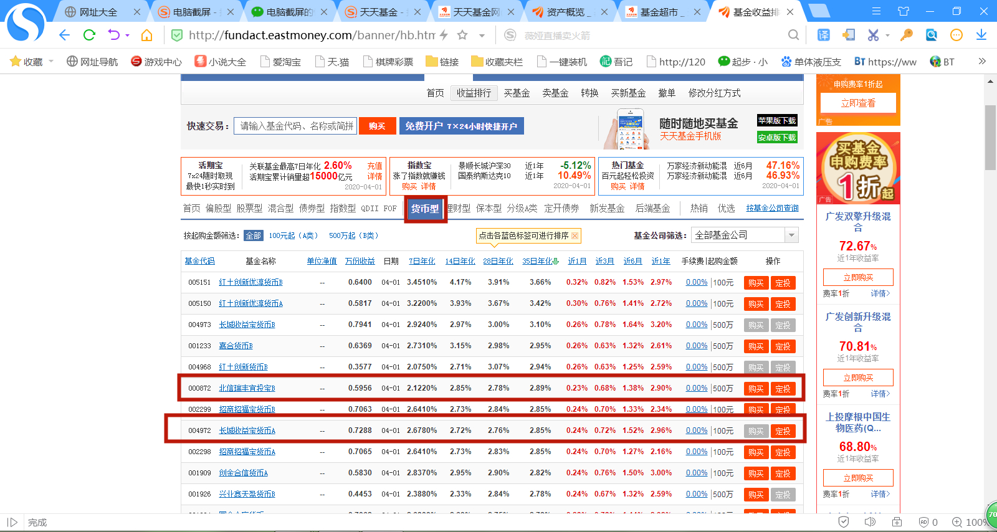Click the orange 购买 button beside quick trade input
This screenshot has height=532, width=997.
point(377,126)
